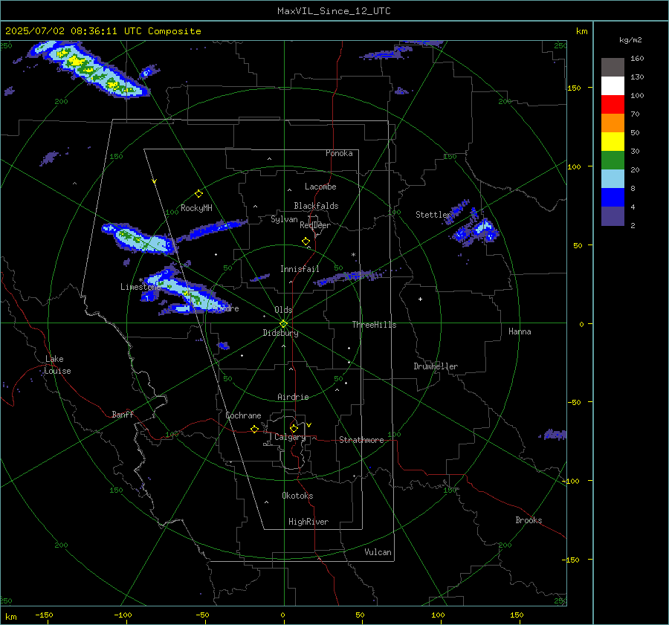Click the RockyMH label
This screenshot has height=625, width=669.
pyautogui.click(x=196, y=208)
